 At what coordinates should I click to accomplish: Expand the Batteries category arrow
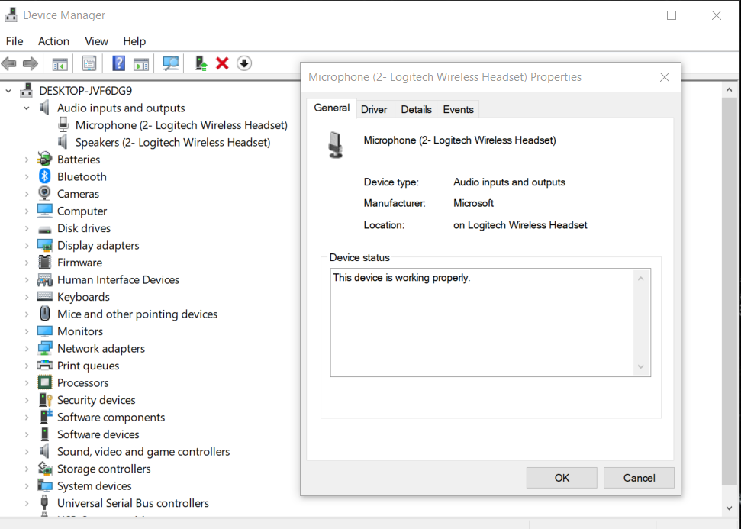pyautogui.click(x=27, y=160)
